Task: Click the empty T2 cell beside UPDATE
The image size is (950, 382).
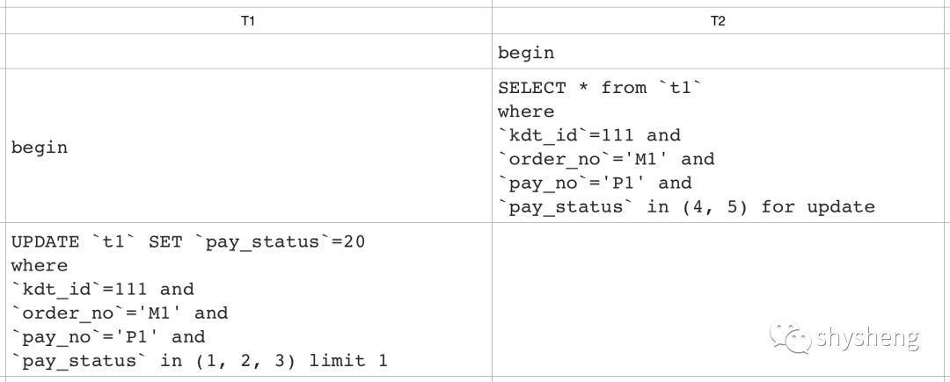Action: click(x=720, y=299)
